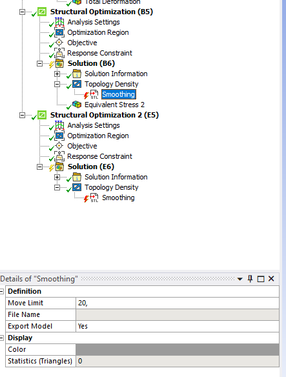Viewport: 286px width, 377px height.
Task: Click the Structural Optimization (B5) green icon
Action: pos(42,12)
